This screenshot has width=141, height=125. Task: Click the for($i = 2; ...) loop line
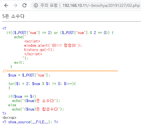point(42,84)
